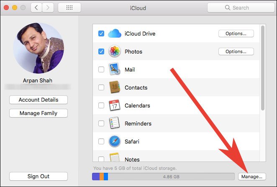Click the Mail stamp icon
This screenshot has width=277, height=187.
pyautogui.click(x=115, y=69)
